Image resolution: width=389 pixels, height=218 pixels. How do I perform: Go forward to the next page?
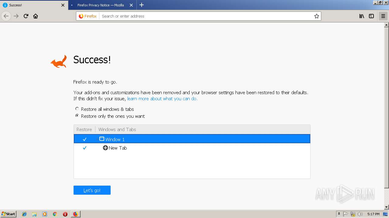click(x=16, y=16)
